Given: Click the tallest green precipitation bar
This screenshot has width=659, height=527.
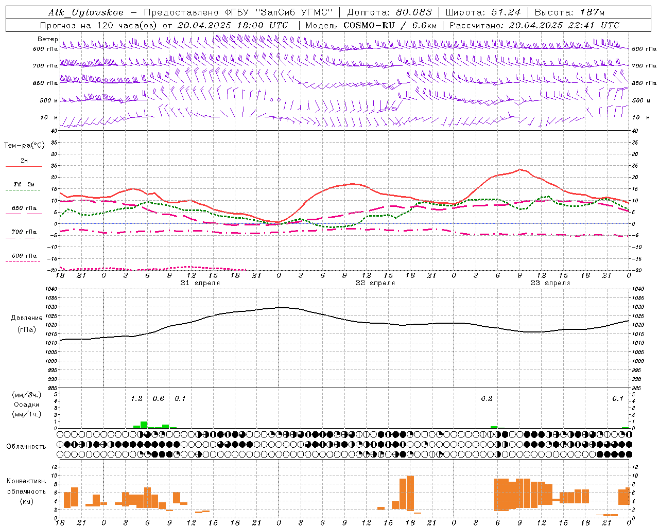Looking at the screenshot, I should tap(144, 425).
